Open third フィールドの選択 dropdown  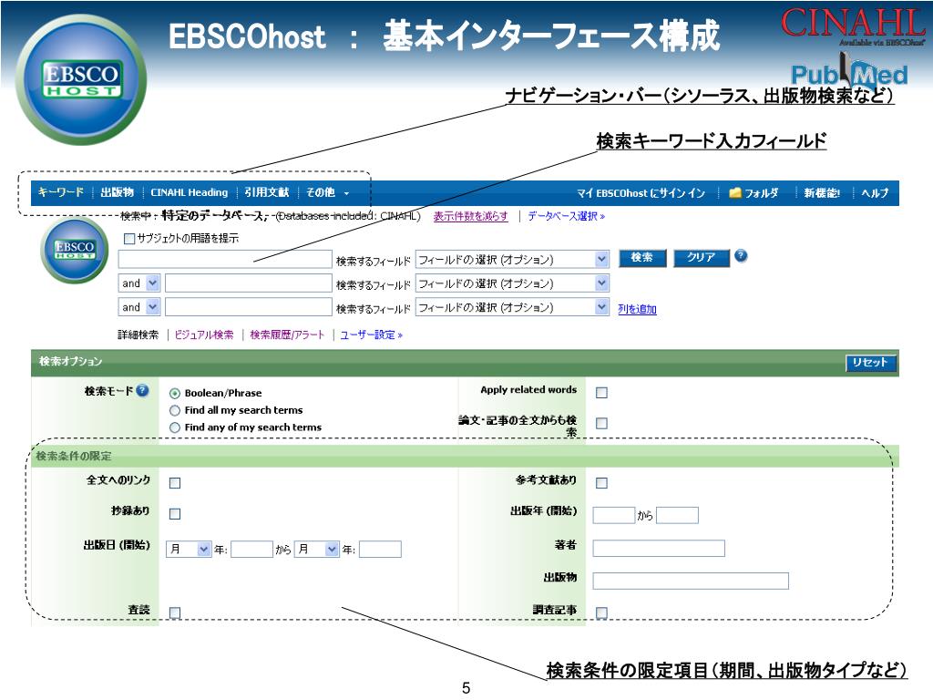512,306
